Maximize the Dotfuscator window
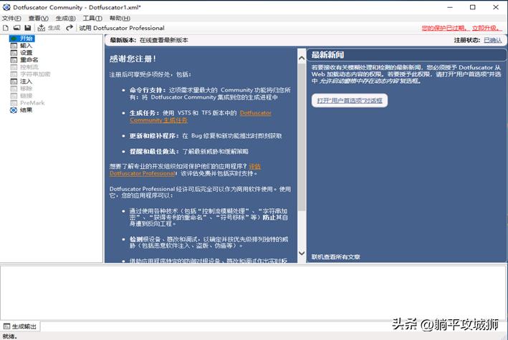 (473, 7)
